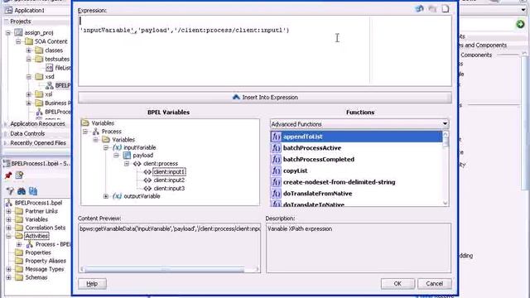Click the inputVariable (x) variable icon
Viewport: 530px width, 298px height.
pos(117,147)
